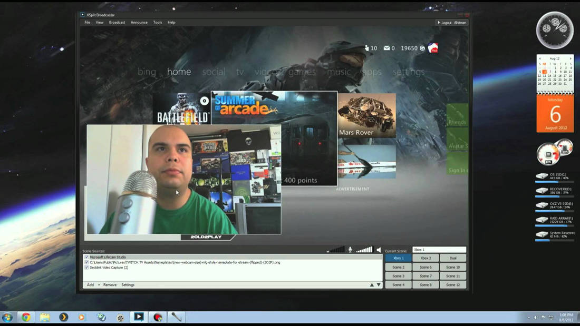Click the Action Center flag in tray

[544, 318]
